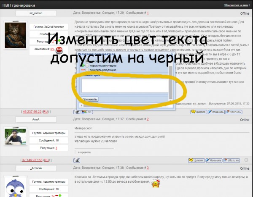Click the Замечания 0% link
Viewport: 253px width, 197px height.
(52, 49)
